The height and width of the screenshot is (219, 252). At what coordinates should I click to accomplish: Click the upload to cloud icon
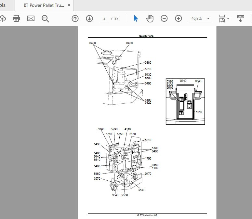point(3,19)
